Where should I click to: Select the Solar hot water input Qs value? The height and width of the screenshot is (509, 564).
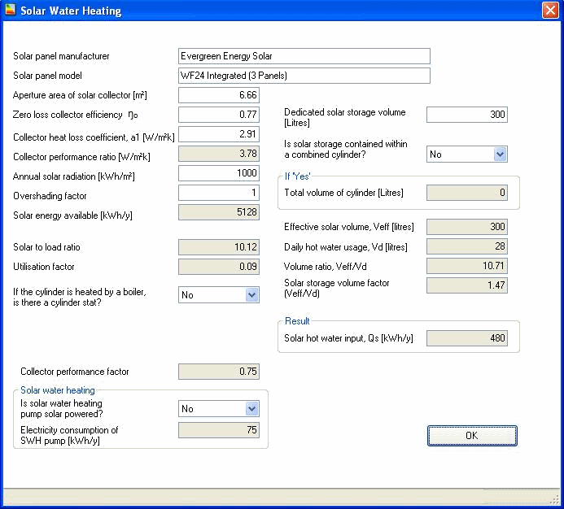point(467,338)
